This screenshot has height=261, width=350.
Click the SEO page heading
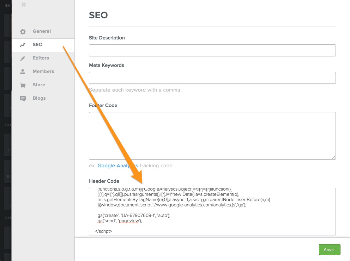(x=98, y=15)
